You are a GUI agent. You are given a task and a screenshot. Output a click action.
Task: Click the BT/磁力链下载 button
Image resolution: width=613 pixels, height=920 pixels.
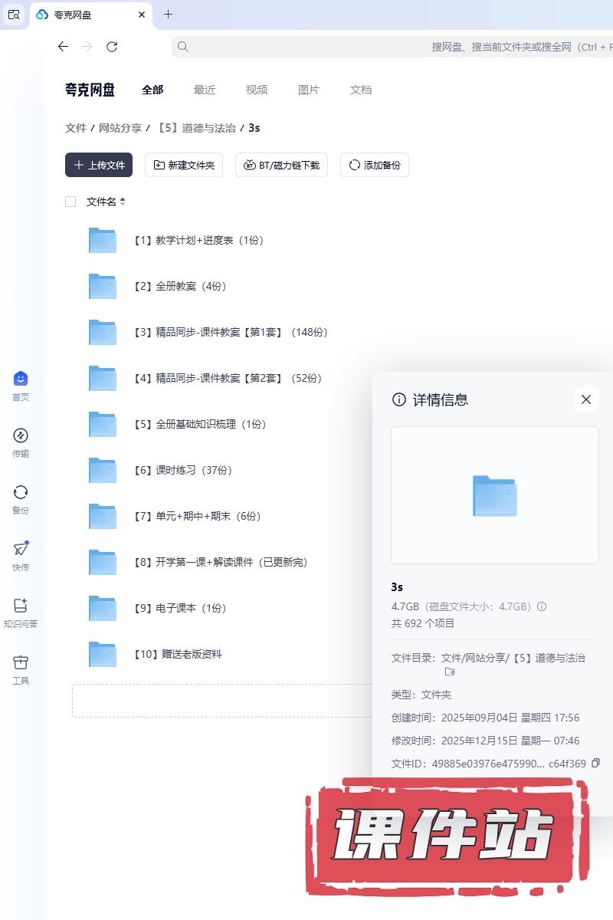pos(281,165)
